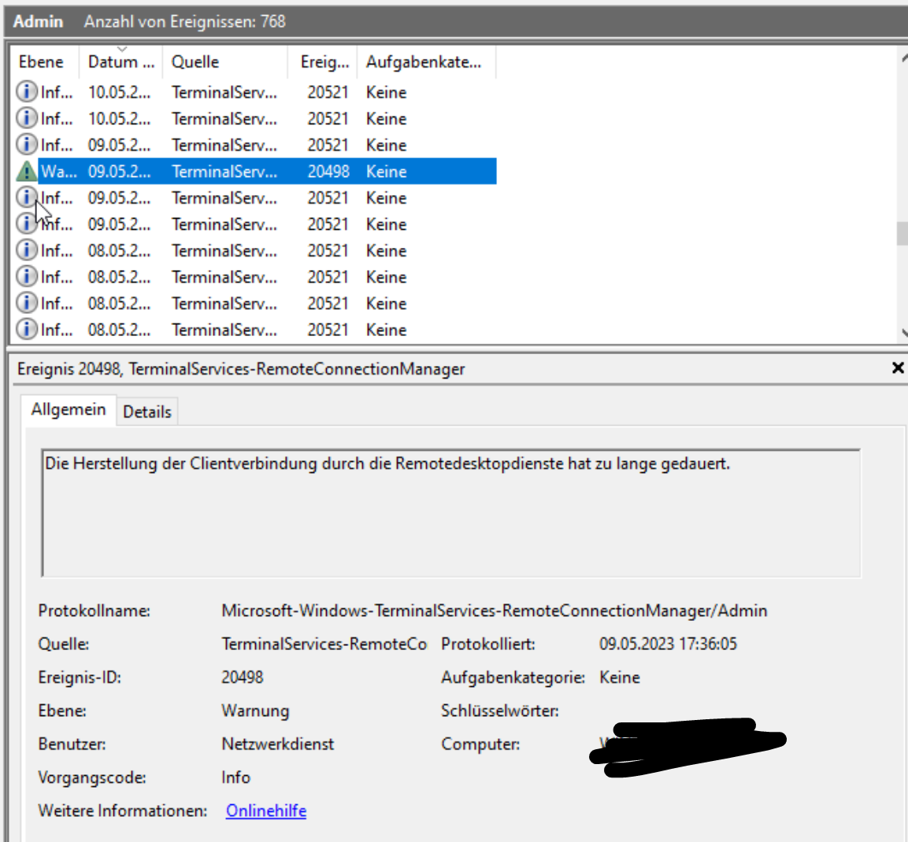Sort the list by the Datum column header
Viewport: 908px width, 842px height.
click(x=121, y=62)
